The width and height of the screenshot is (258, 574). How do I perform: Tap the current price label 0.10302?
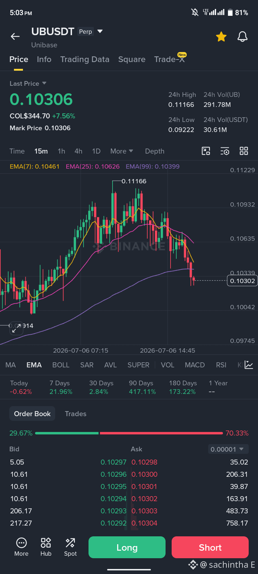coord(243,281)
